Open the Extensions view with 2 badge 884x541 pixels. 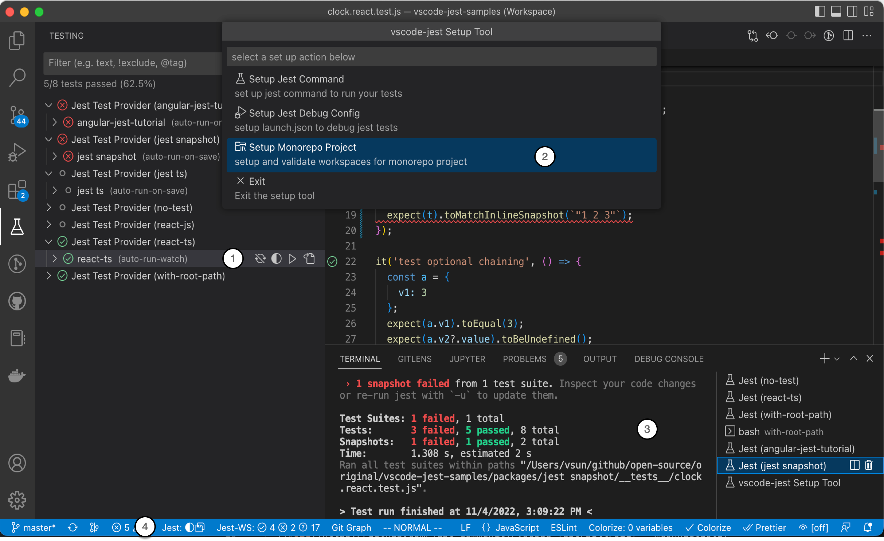tap(17, 190)
